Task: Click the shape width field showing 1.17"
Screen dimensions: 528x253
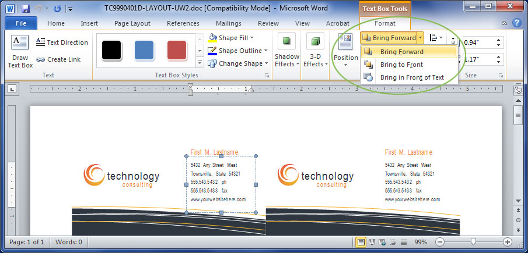Action: pyautogui.click(x=478, y=59)
